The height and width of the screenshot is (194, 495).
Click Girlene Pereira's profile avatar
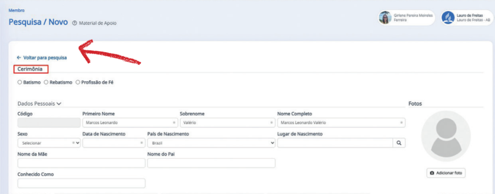(385, 18)
